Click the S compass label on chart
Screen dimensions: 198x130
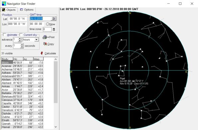coord(130,128)
